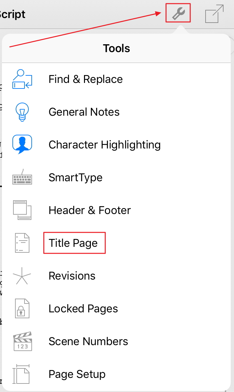Screen dimensions: 234x392
Task: Select the Title Page document icon
Action: [22, 243]
